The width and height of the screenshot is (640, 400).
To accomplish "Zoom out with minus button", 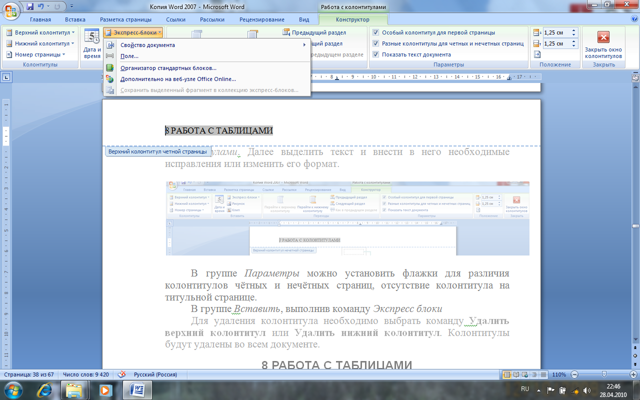I will point(574,374).
